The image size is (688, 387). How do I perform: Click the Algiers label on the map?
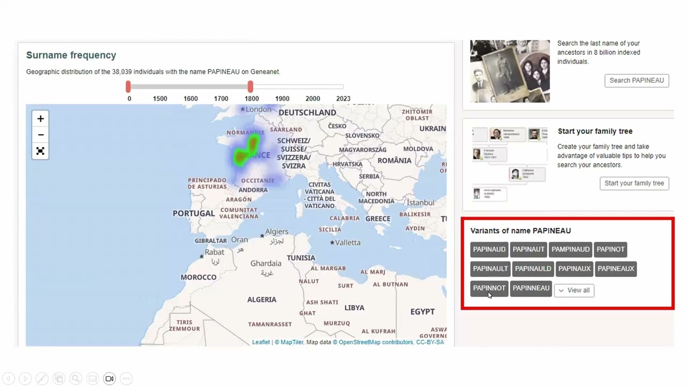pos(276,232)
